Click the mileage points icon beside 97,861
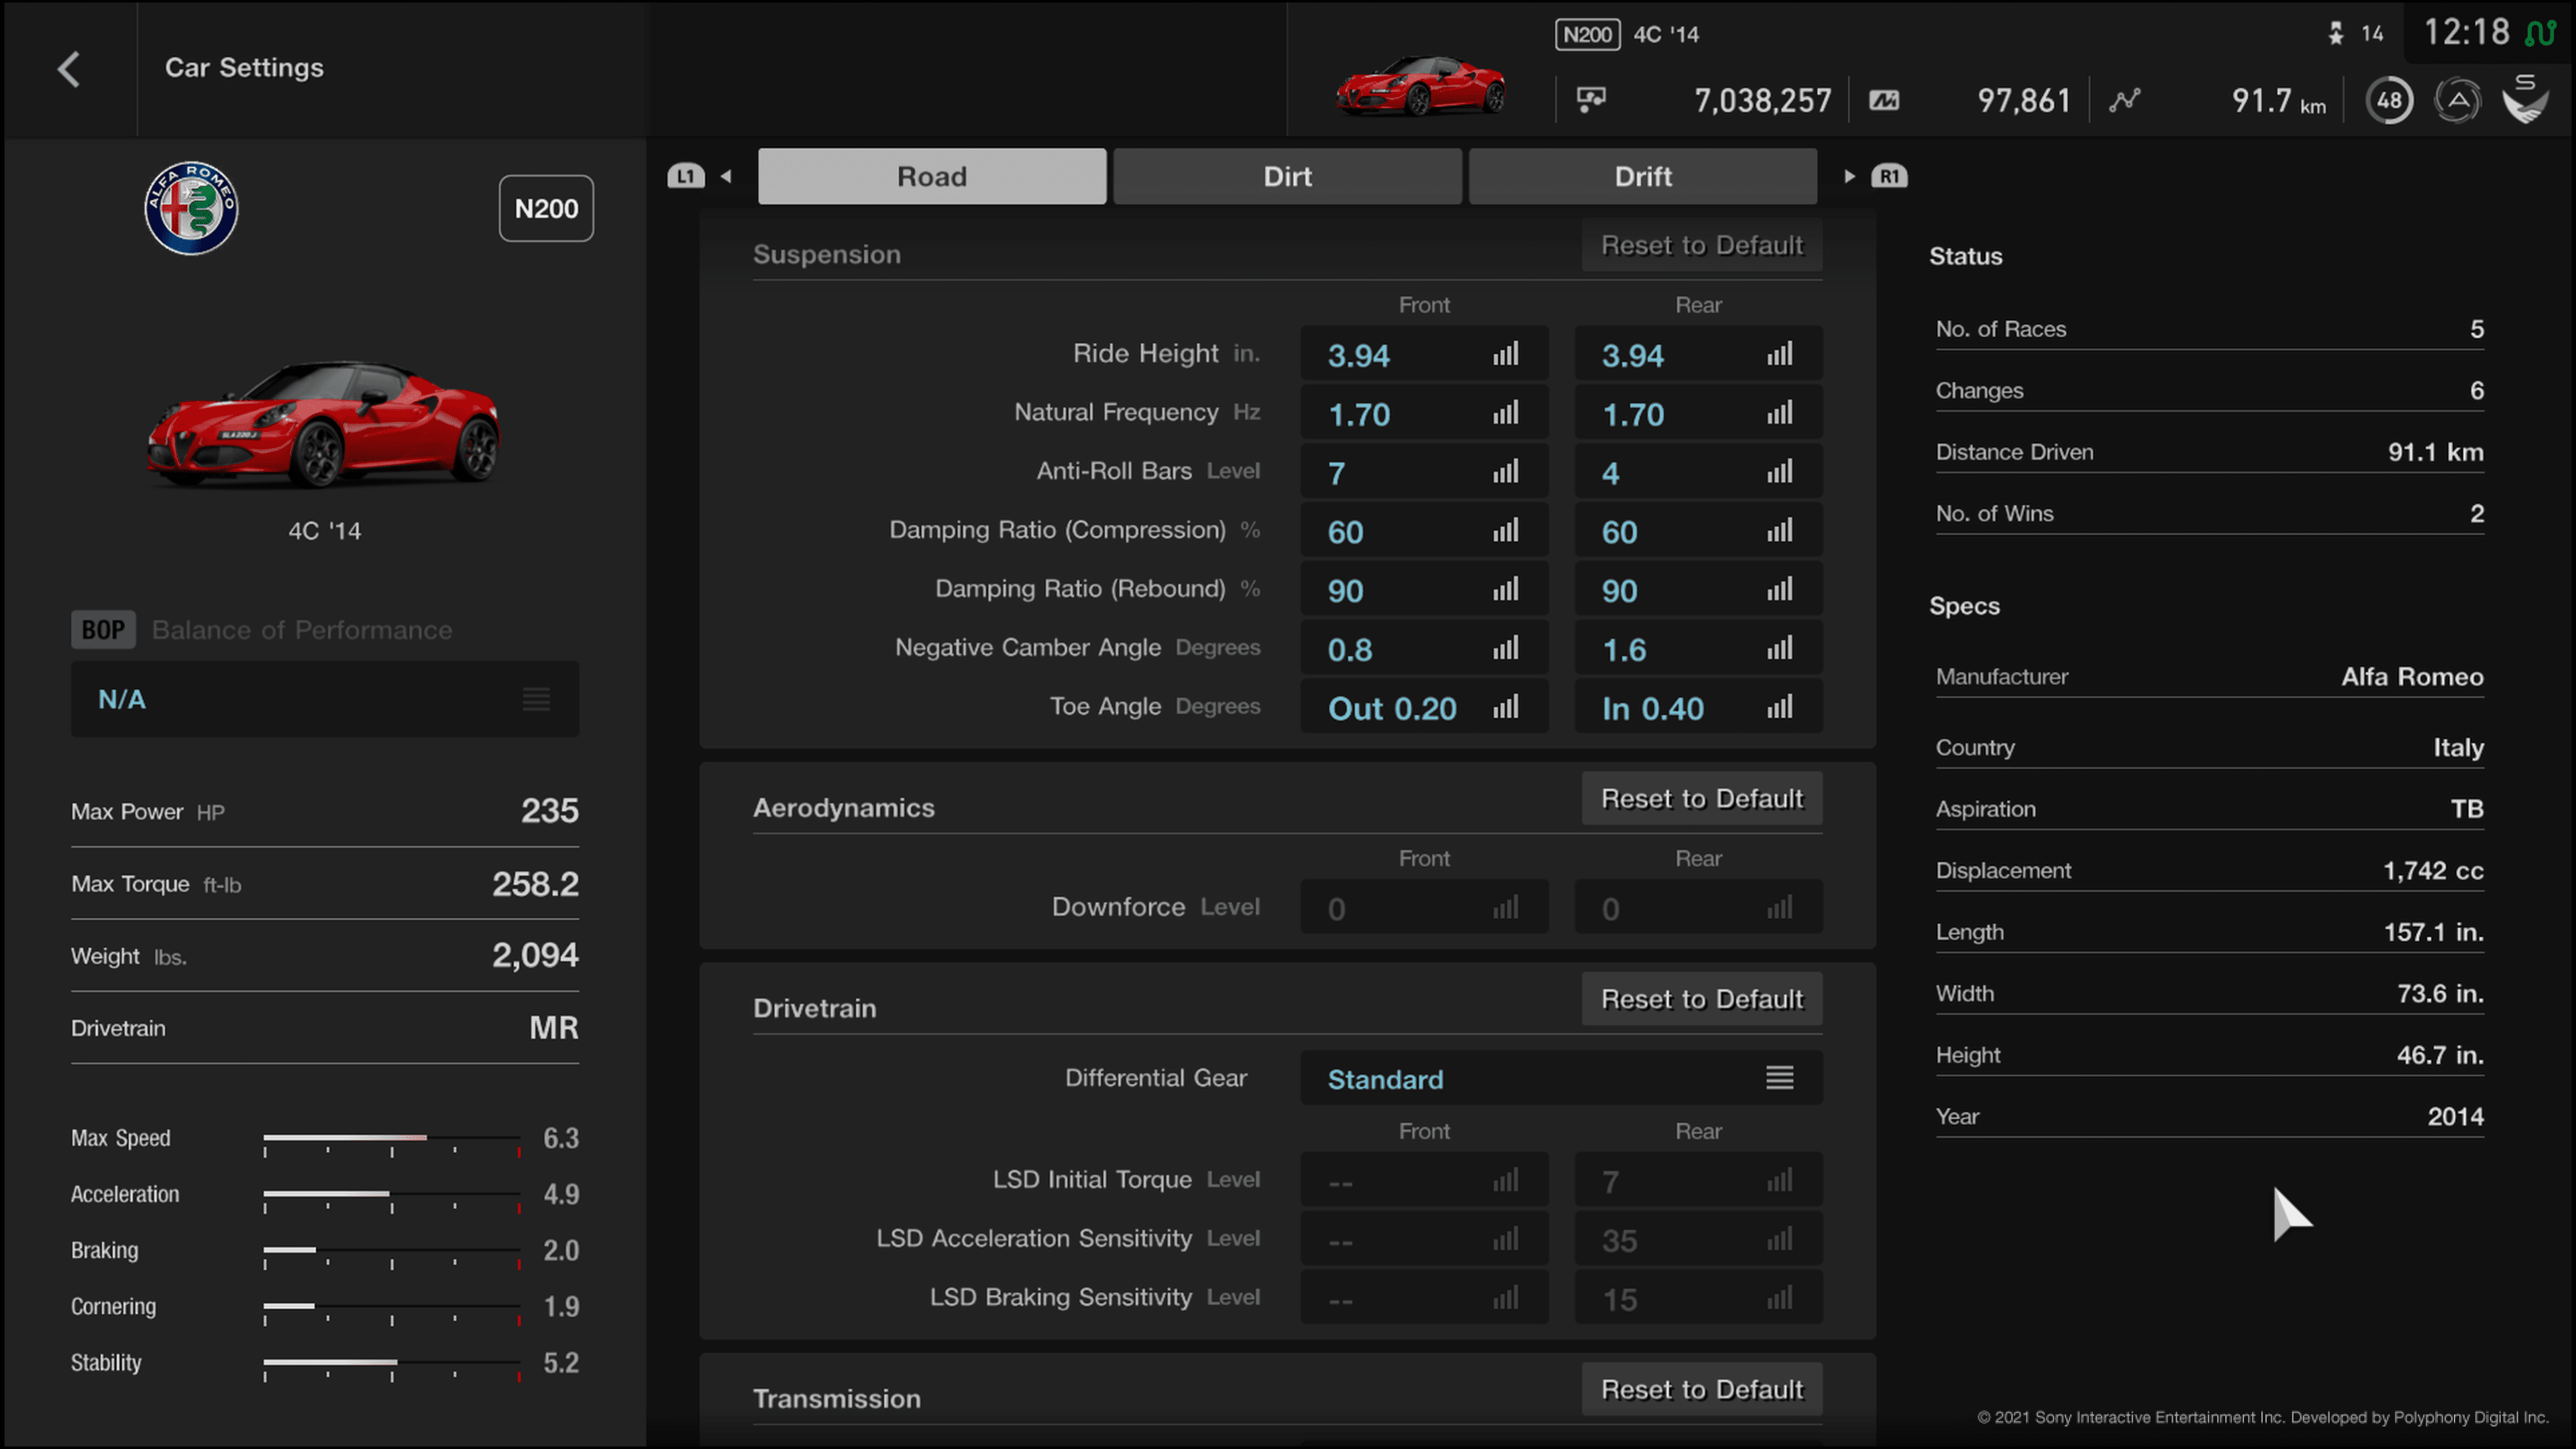2576x1449 pixels. [x=1884, y=101]
